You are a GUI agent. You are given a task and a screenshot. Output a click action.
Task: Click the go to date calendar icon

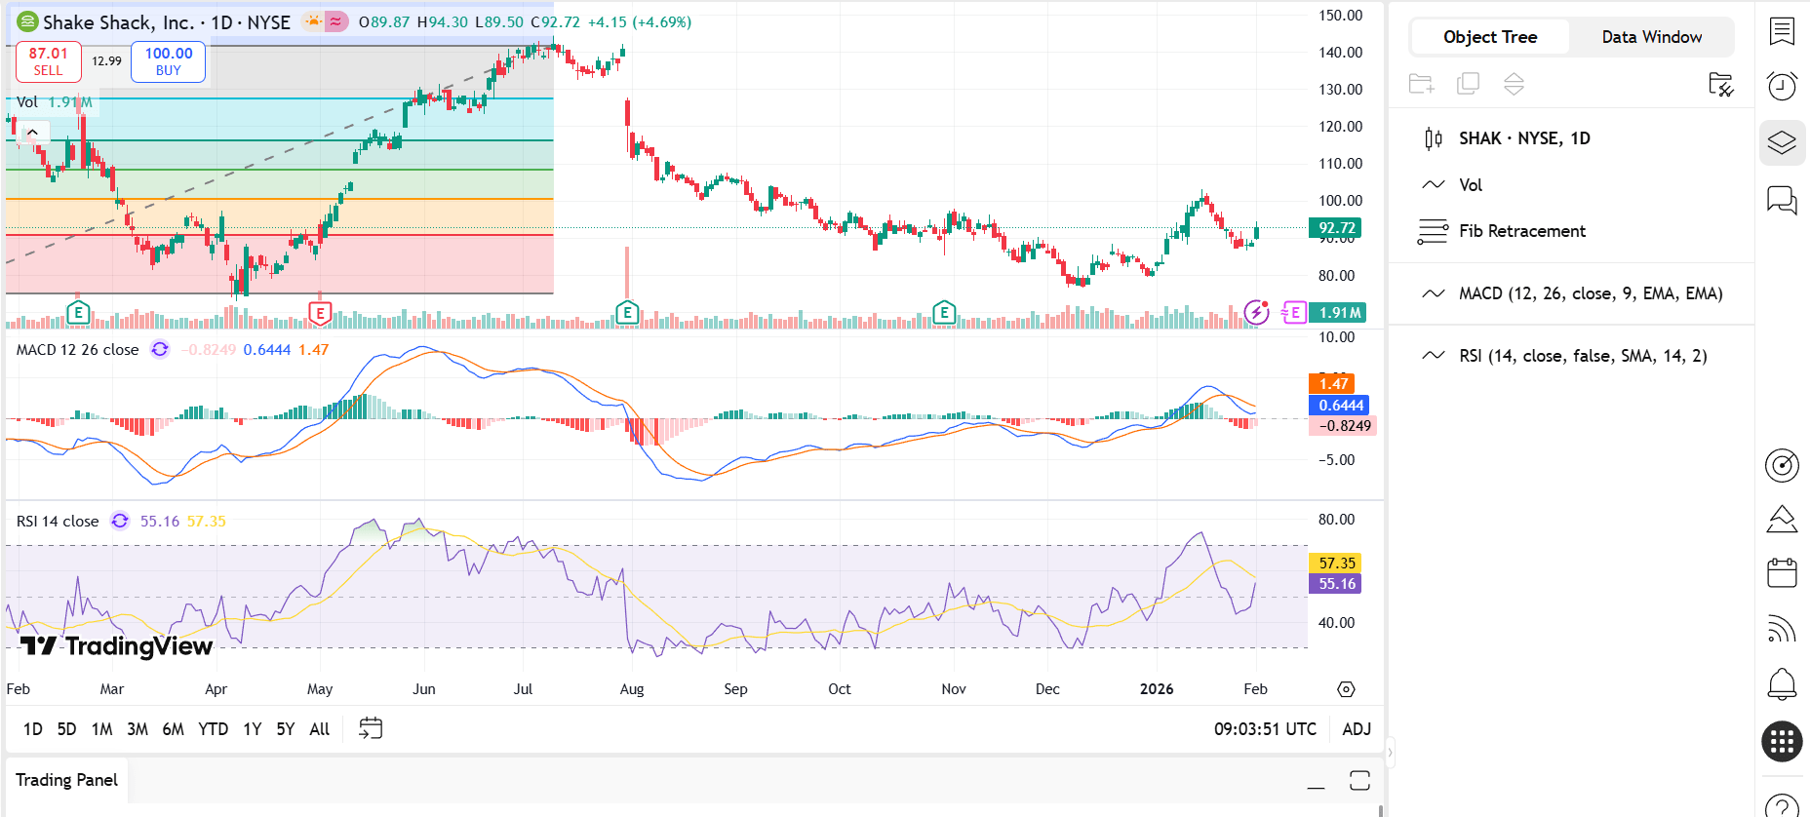coord(371,728)
